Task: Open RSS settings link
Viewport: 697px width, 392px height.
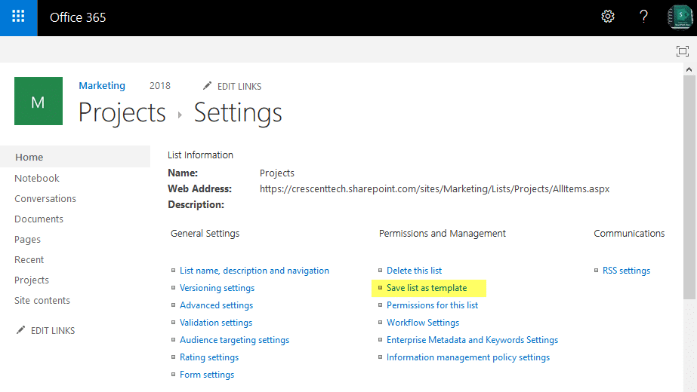Action: (626, 271)
